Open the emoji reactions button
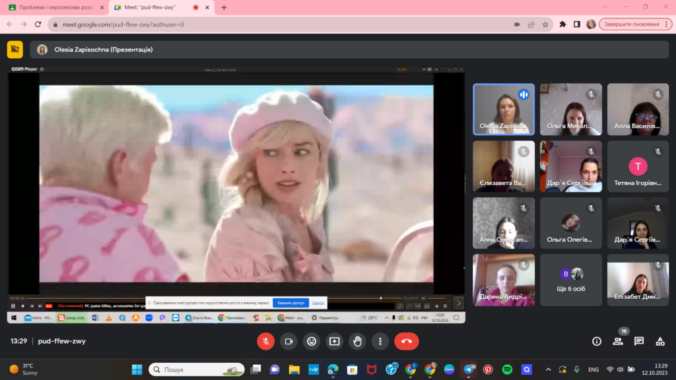Viewport: 676px width, 380px height. pyautogui.click(x=312, y=341)
